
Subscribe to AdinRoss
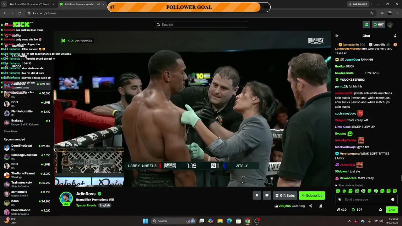312,196
